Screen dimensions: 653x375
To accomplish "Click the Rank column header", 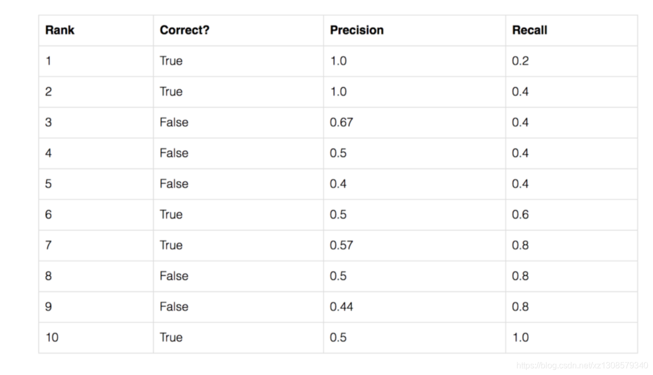I will (x=60, y=30).
